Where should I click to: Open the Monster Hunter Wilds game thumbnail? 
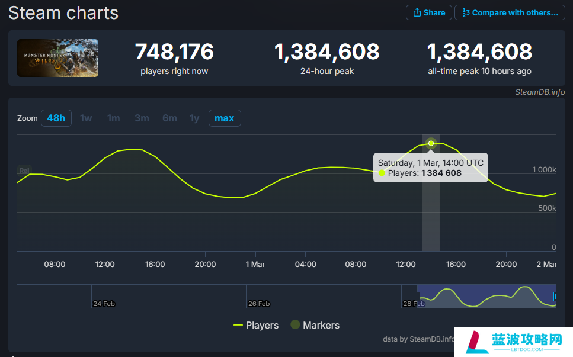point(57,58)
